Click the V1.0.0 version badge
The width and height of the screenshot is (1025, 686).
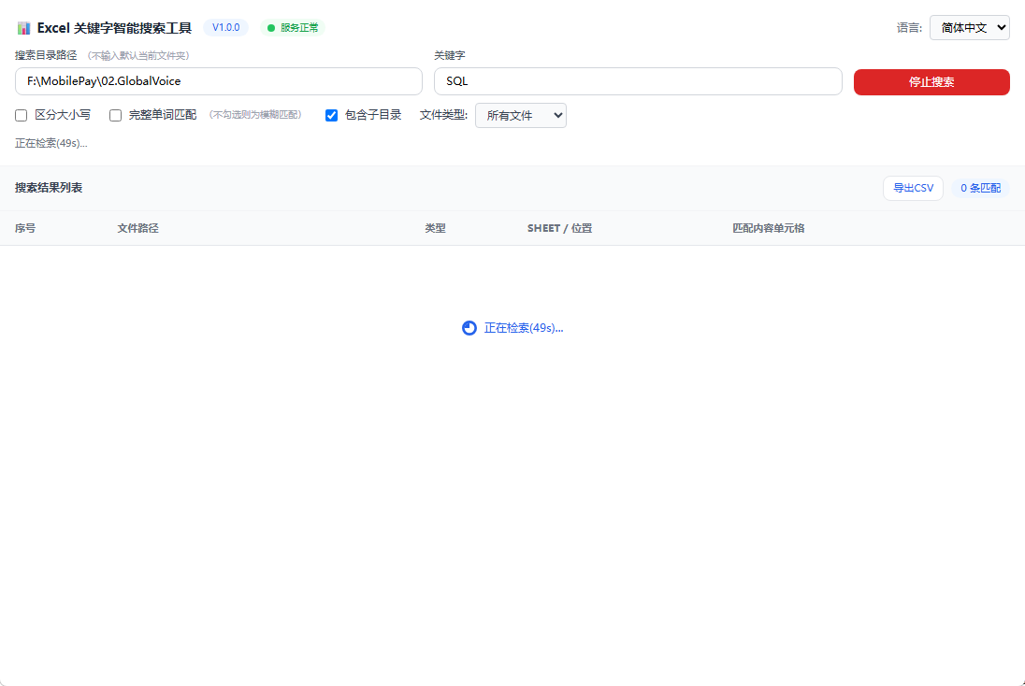225,27
